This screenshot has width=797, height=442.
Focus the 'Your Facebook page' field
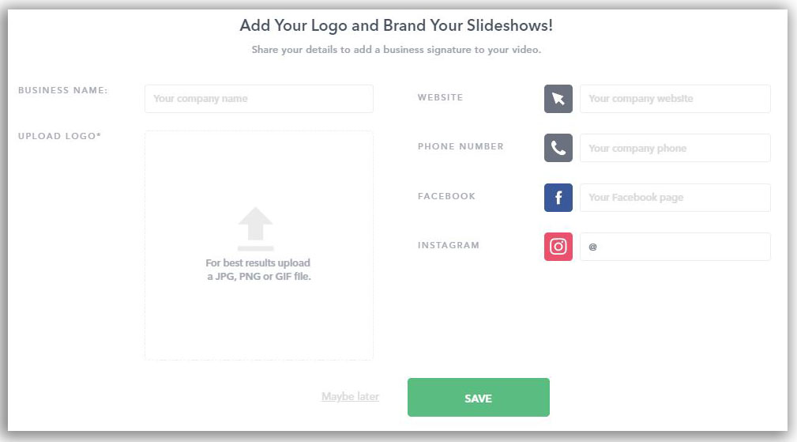click(x=675, y=198)
